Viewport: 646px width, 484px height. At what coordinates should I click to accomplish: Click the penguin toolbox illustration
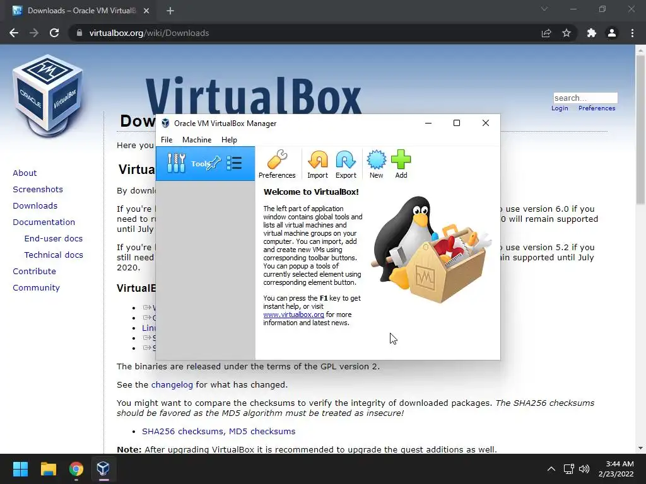tap(432, 250)
